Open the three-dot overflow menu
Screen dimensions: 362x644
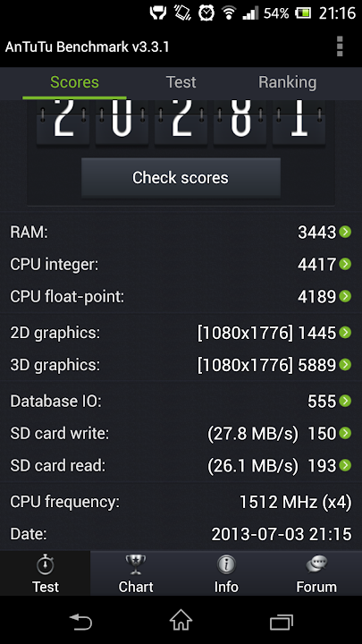[340, 47]
